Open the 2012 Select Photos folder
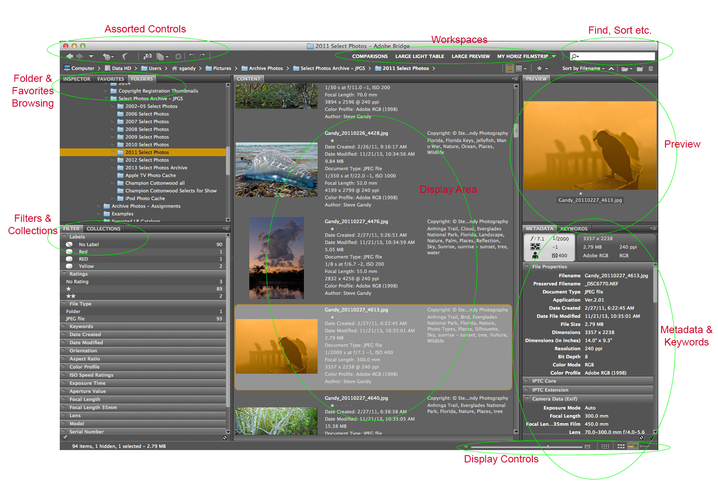 147,160
